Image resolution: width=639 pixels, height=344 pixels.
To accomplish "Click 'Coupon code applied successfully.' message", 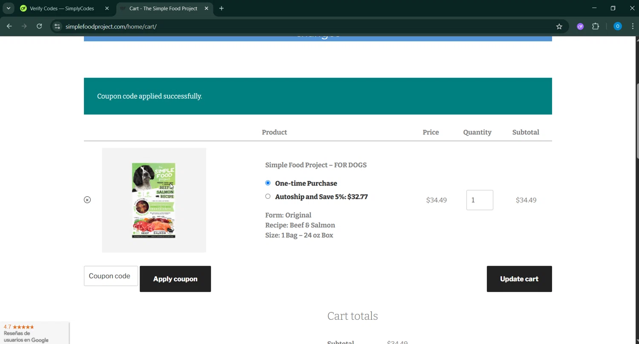I will pos(150,96).
